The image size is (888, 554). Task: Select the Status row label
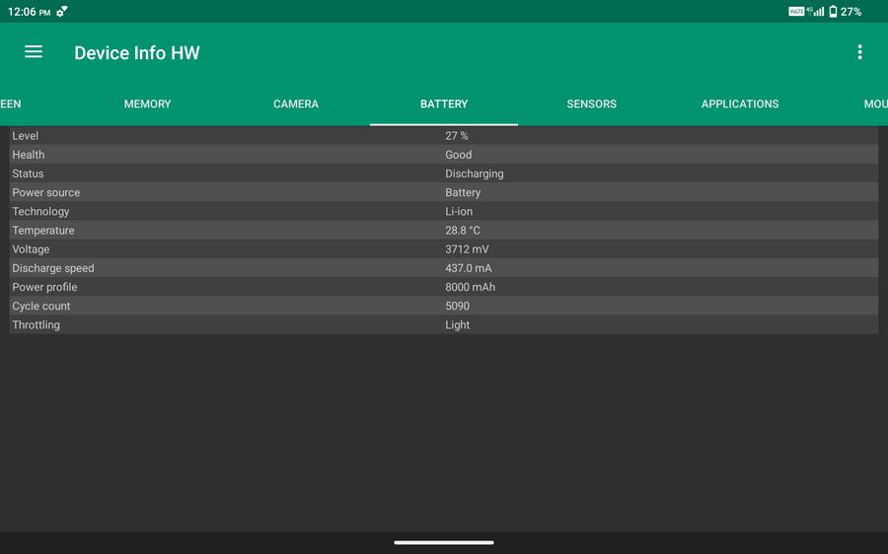[28, 173]
